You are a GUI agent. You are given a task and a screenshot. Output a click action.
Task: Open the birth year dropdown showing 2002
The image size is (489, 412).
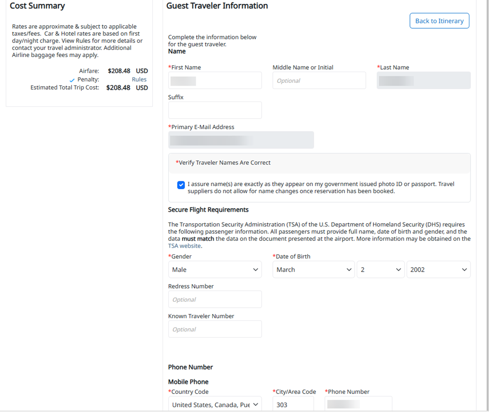click(x=438, y=270)
